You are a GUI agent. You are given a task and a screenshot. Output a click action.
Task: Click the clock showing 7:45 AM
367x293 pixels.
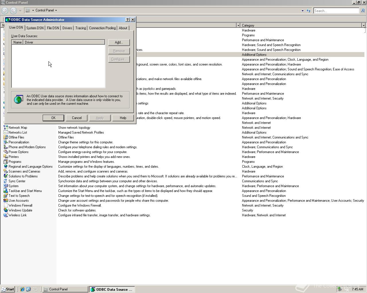357,289
